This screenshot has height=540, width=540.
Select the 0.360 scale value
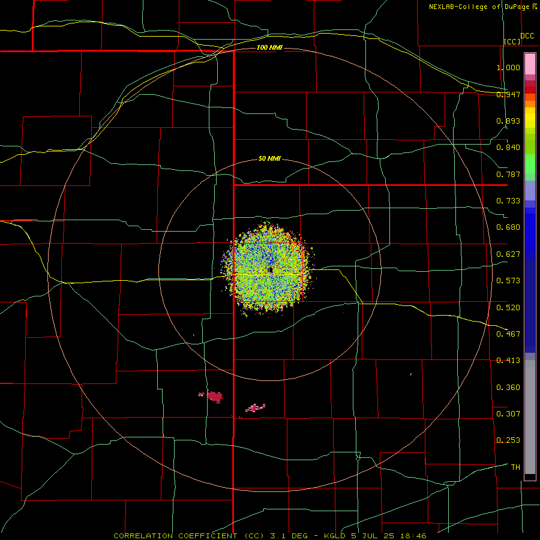tap(508, 388)
